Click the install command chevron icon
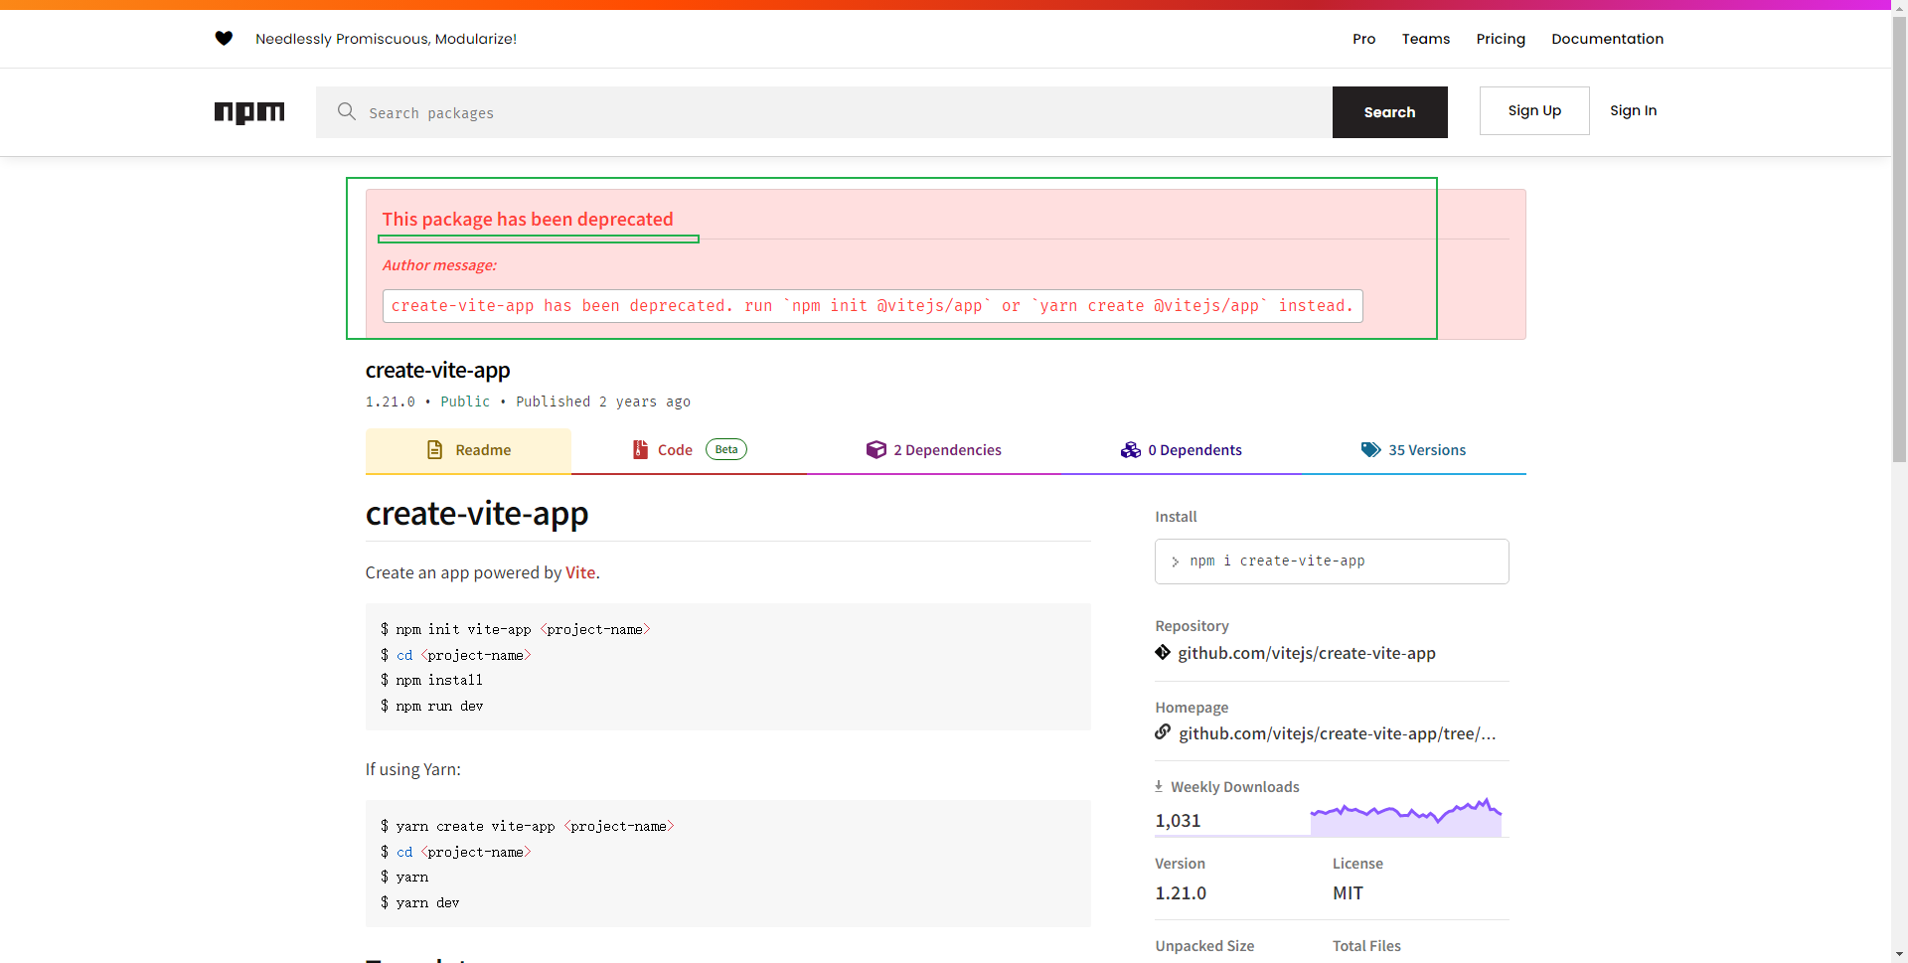 point(1176,562)
